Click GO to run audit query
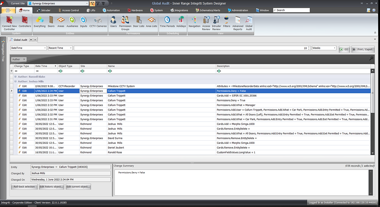 [x=344, y=49]
